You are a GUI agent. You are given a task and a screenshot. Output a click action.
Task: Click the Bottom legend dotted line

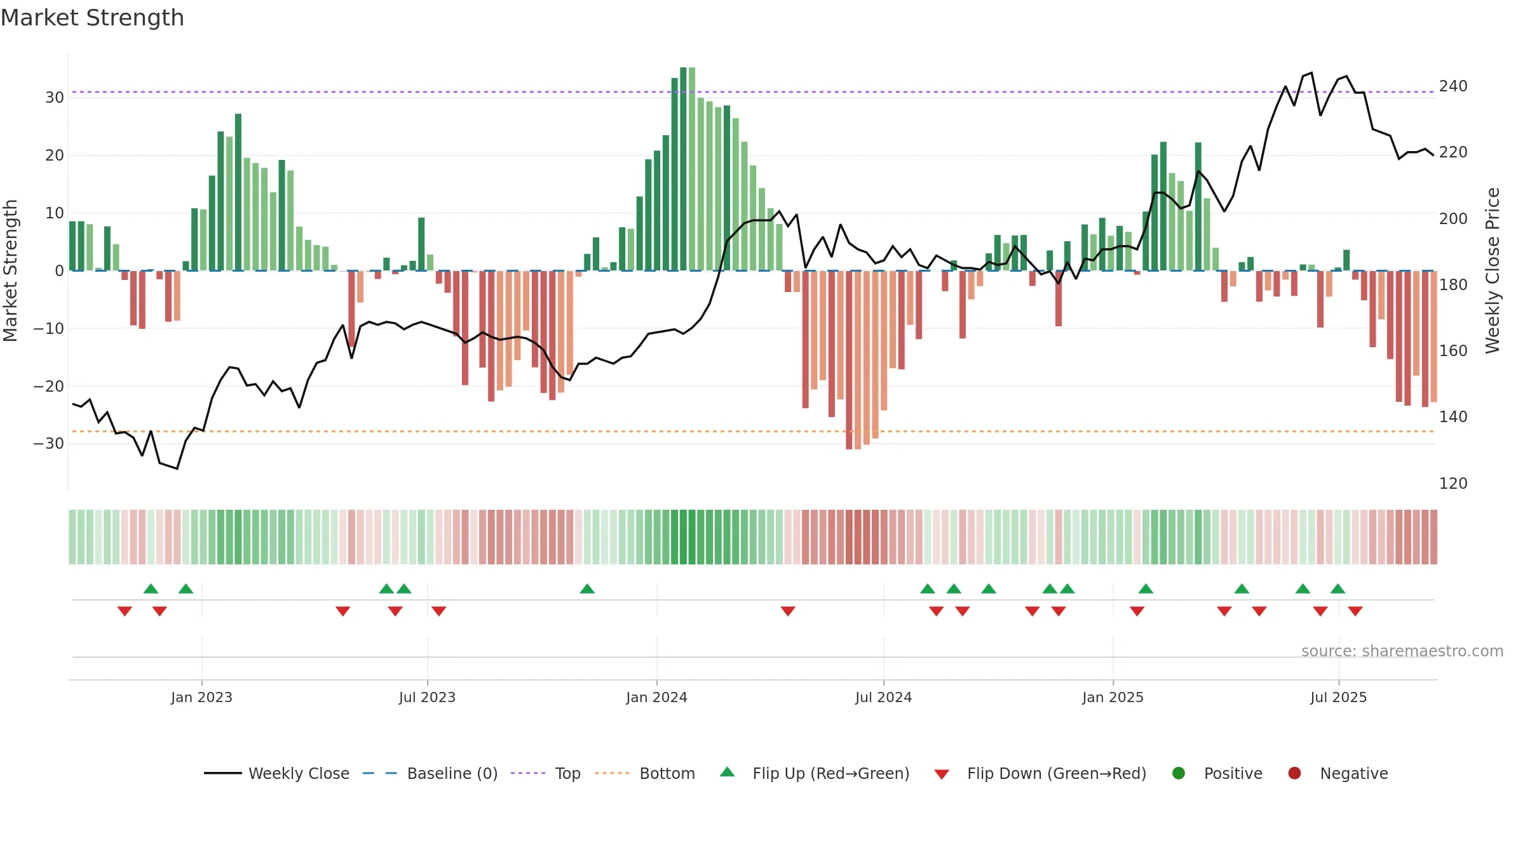click(612, 773)
